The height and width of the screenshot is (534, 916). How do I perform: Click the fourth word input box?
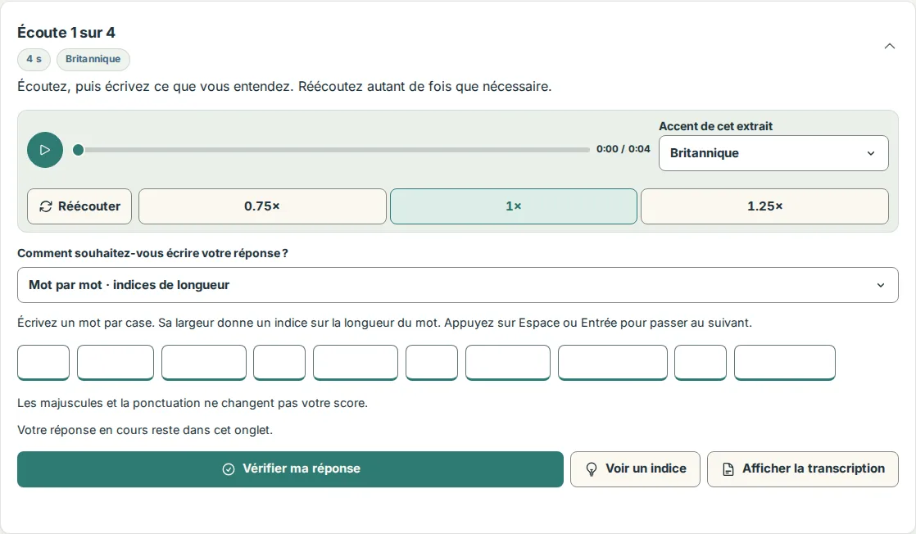279,362
